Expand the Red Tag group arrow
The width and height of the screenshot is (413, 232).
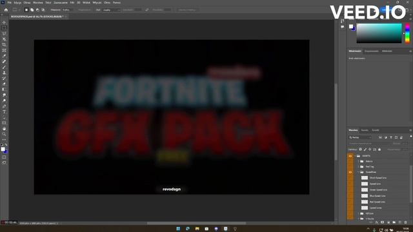(359, 166)
